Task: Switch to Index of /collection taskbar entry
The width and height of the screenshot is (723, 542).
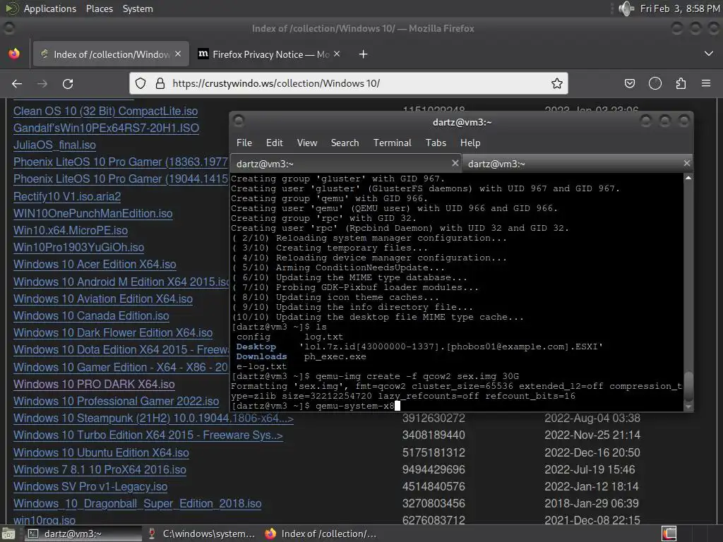Action: click(x=321, y=534)
